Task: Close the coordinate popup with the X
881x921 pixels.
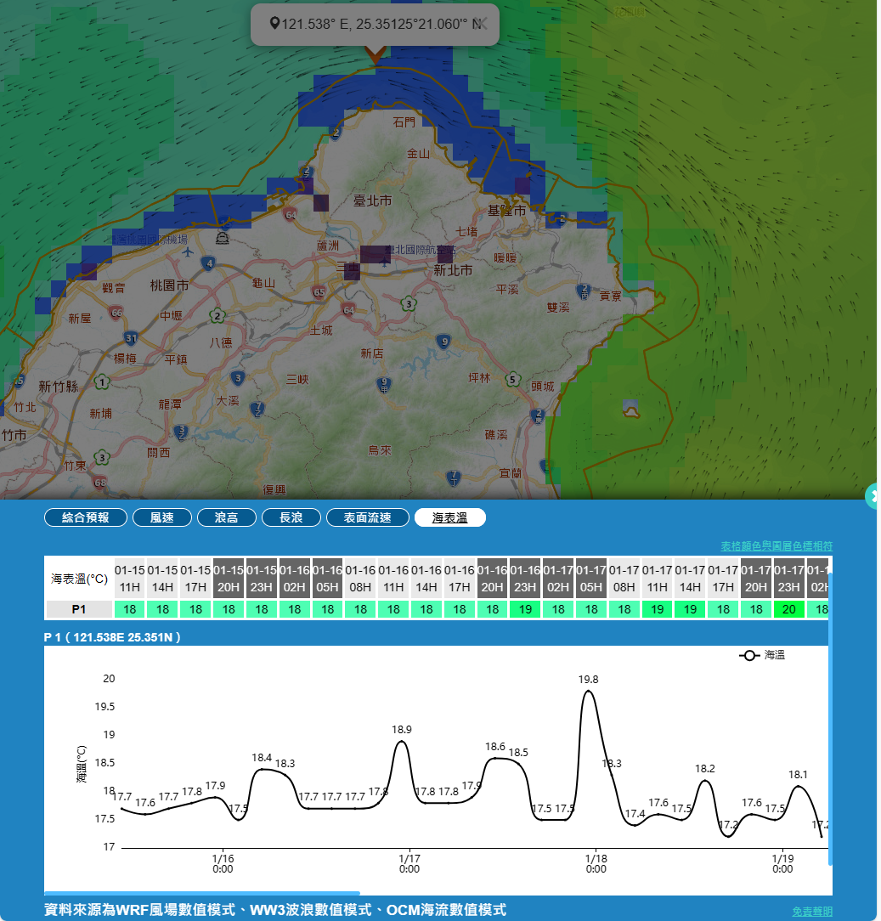Action: pos(482,24)
